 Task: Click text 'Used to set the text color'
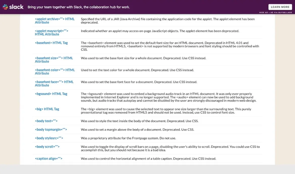pos(137,70)
